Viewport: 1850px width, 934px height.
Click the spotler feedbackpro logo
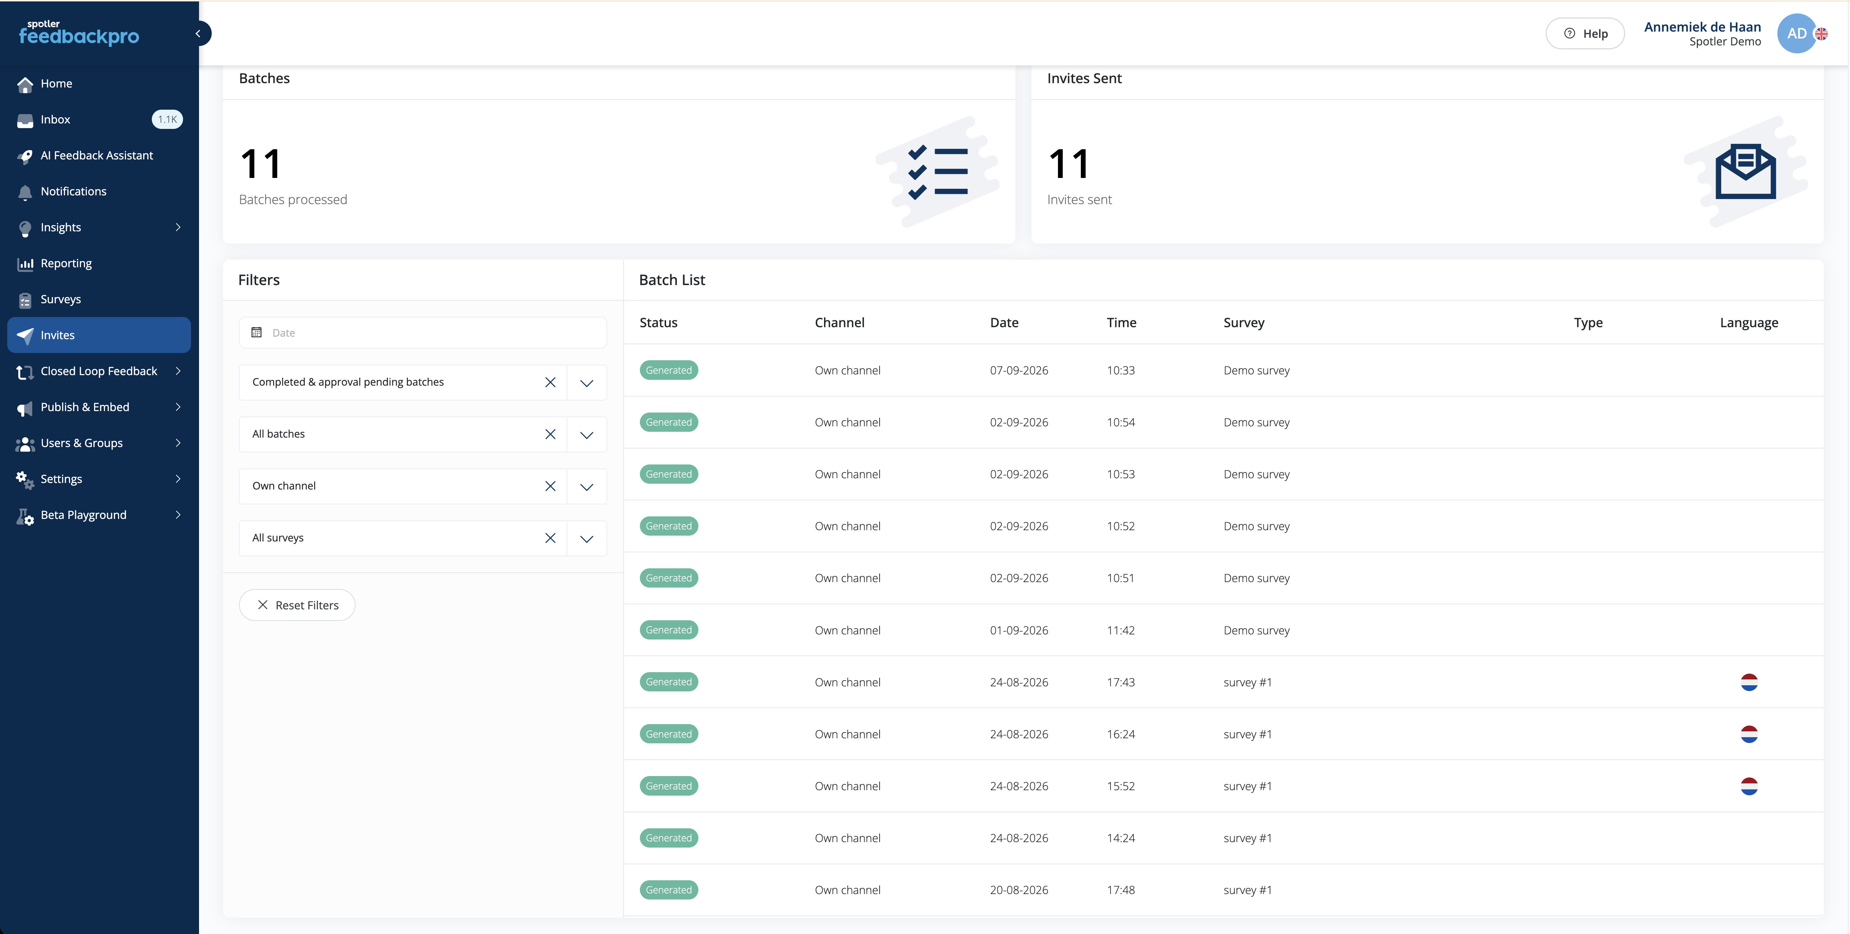point(79,33)
